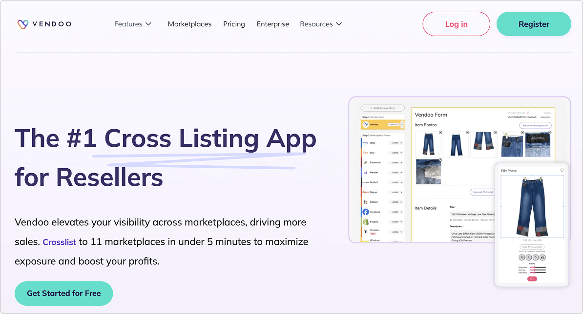
Task: Click the Description text field
Action: [x=472, y=236]
